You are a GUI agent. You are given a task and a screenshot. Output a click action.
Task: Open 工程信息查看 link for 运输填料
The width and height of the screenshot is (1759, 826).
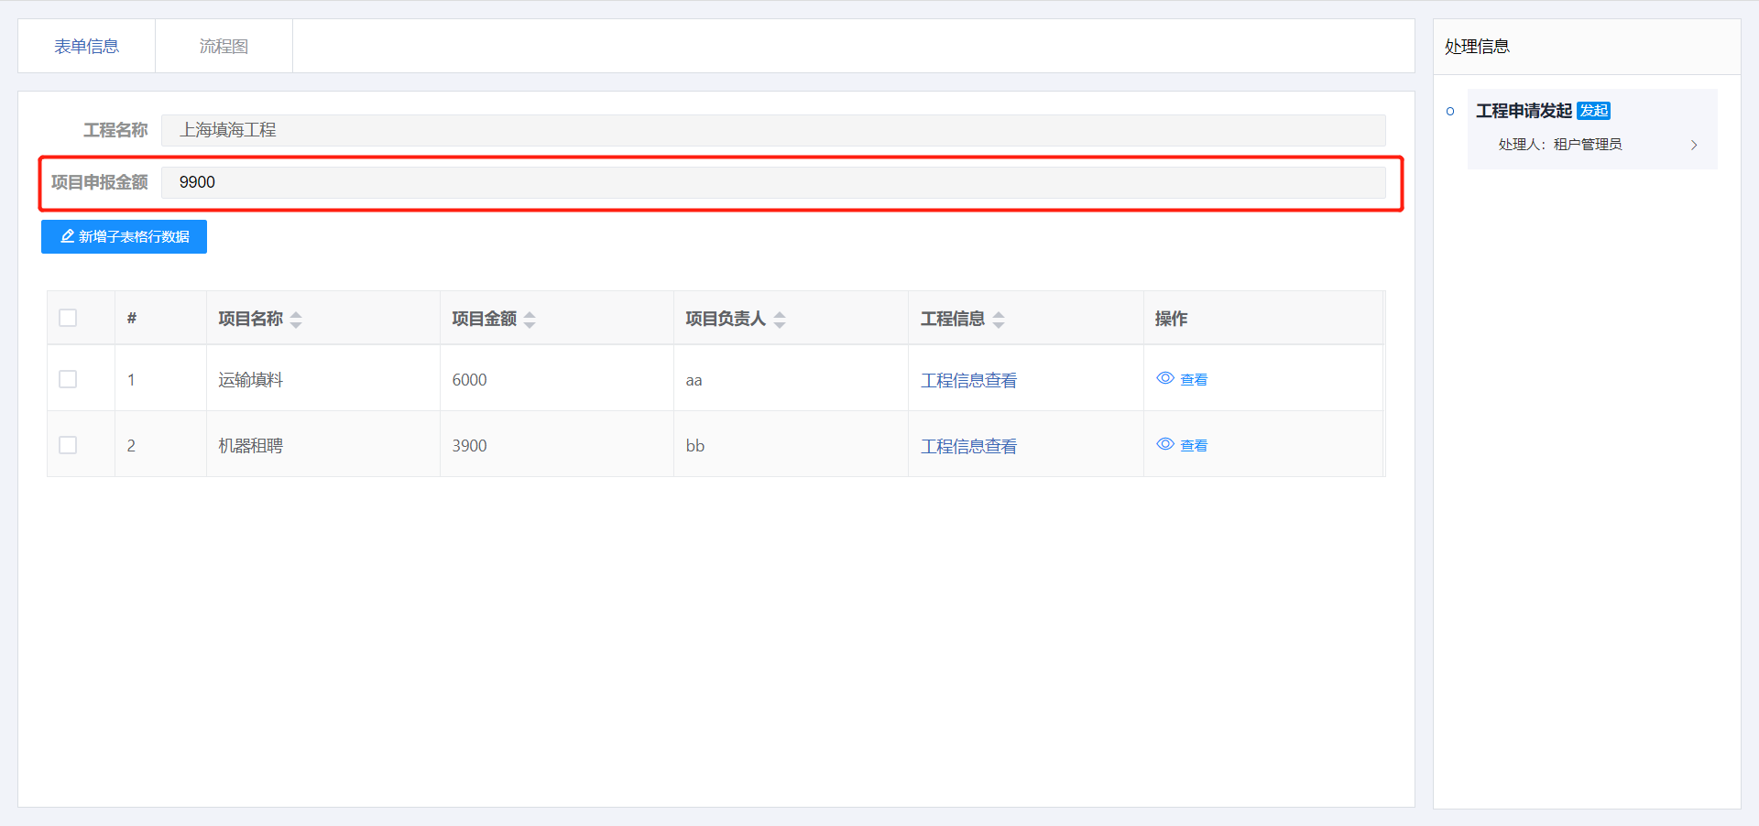pos(968,380)
